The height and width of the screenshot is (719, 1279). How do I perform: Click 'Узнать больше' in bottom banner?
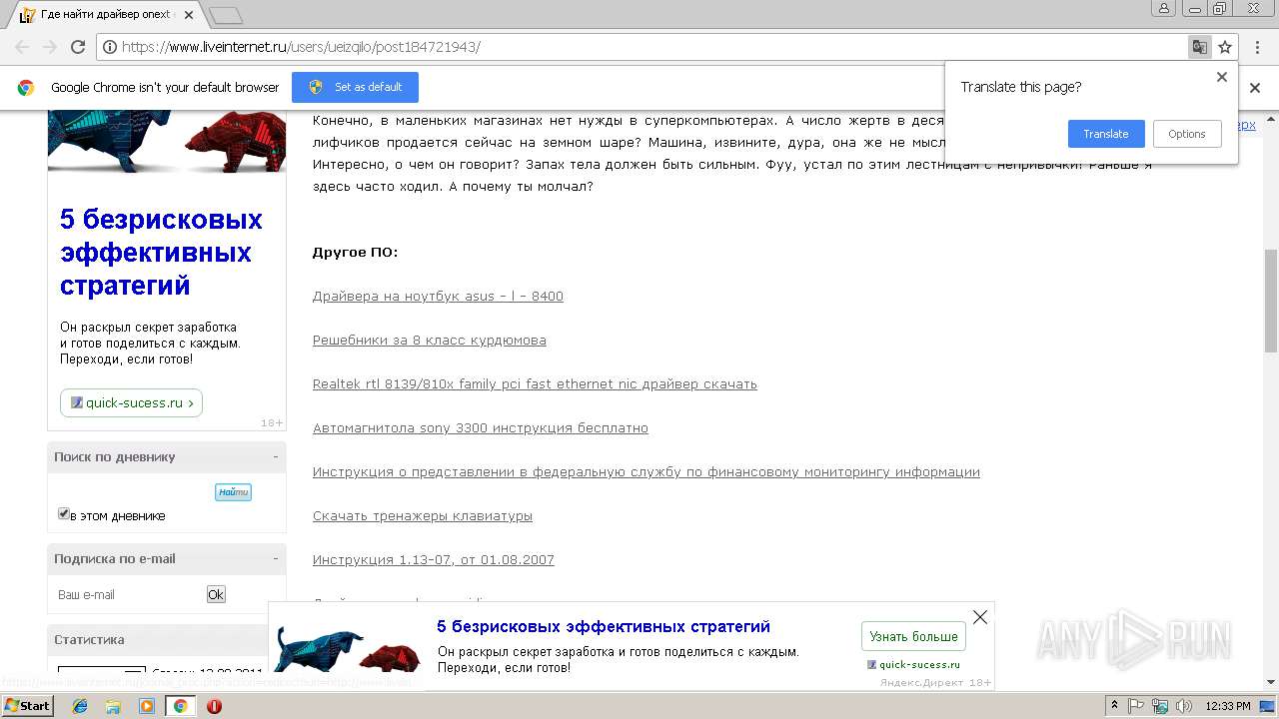[913, 636]
